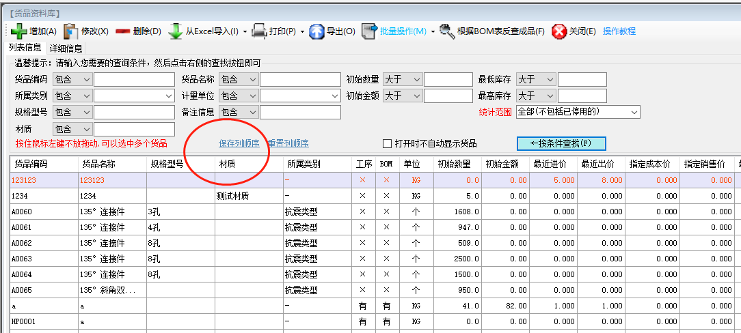Click 根据BOM表反查成品 magnifier icon
This screenshot has width=741, height=333.
click(x=447, y=31)
